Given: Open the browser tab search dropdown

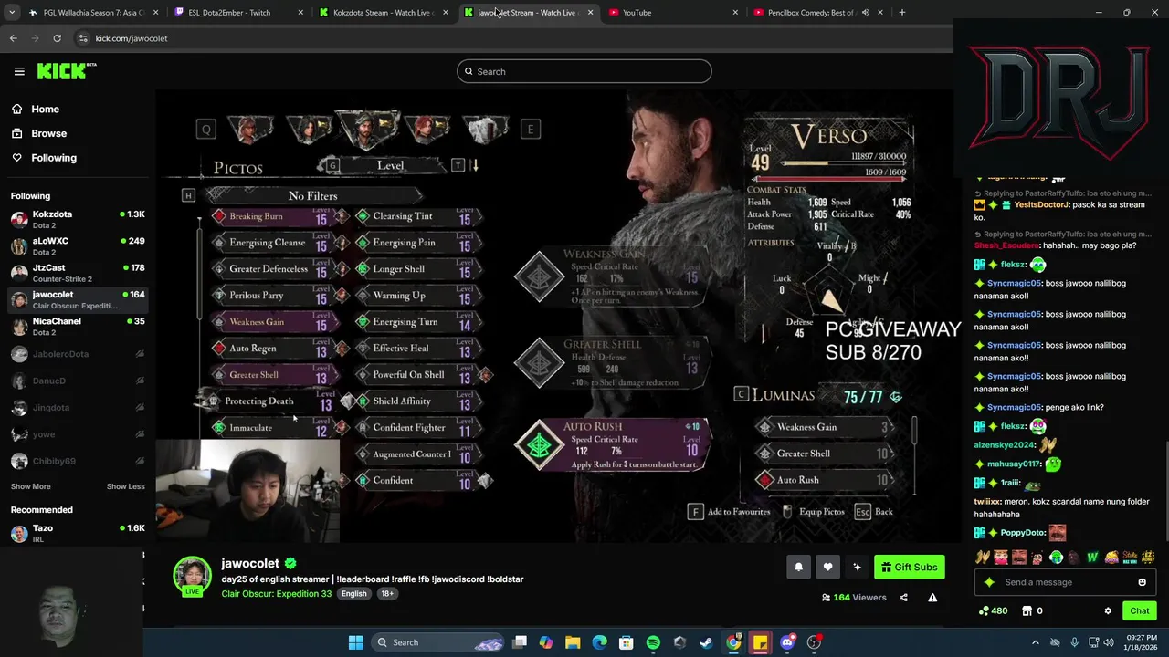Looking at the screenshot, I should pos(13,13).
